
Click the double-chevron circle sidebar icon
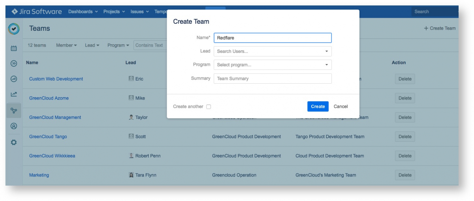pyautogui.click(x=14, y=64)
